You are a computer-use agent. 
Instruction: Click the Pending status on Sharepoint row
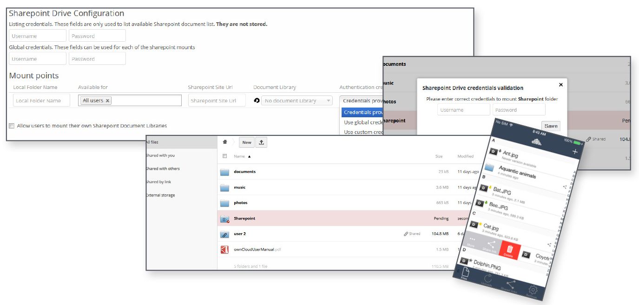[x=441, y=218]
